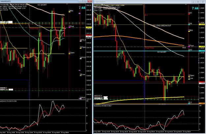Select the H3 SHORT label on XAUUSD chart

[x=42, y=5]
